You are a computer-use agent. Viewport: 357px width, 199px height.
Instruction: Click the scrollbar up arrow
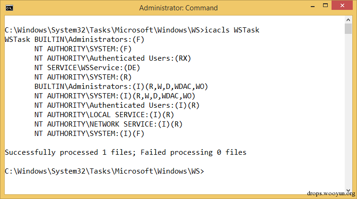tap(348, 20)
